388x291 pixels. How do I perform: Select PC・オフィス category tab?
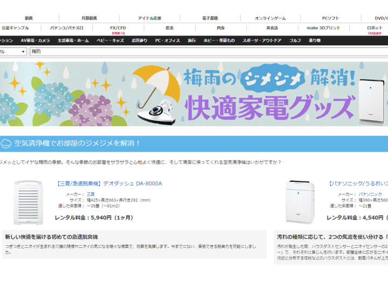(168, 40)
